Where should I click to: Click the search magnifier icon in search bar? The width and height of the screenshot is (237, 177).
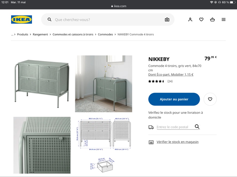tap(49, 20)
